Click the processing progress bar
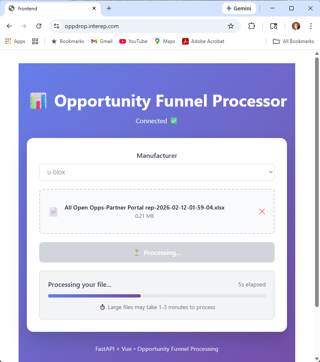The image size is (320, 362). (x=157, y=296)
